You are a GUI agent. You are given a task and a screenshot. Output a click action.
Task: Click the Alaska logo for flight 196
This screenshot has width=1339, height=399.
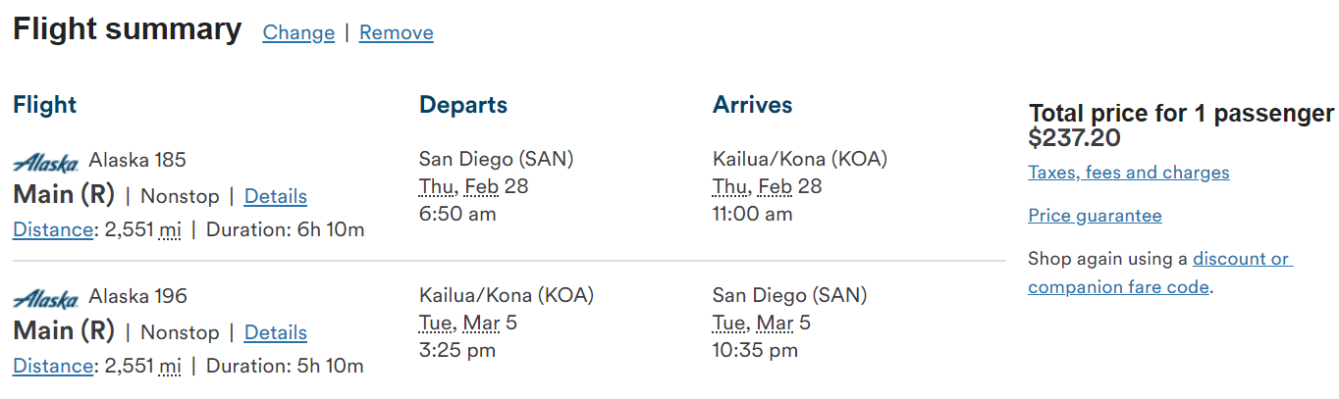click(x=46, y=298)
